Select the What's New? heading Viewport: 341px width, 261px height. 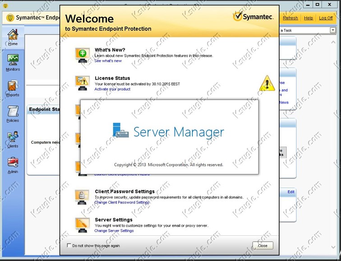110,50
